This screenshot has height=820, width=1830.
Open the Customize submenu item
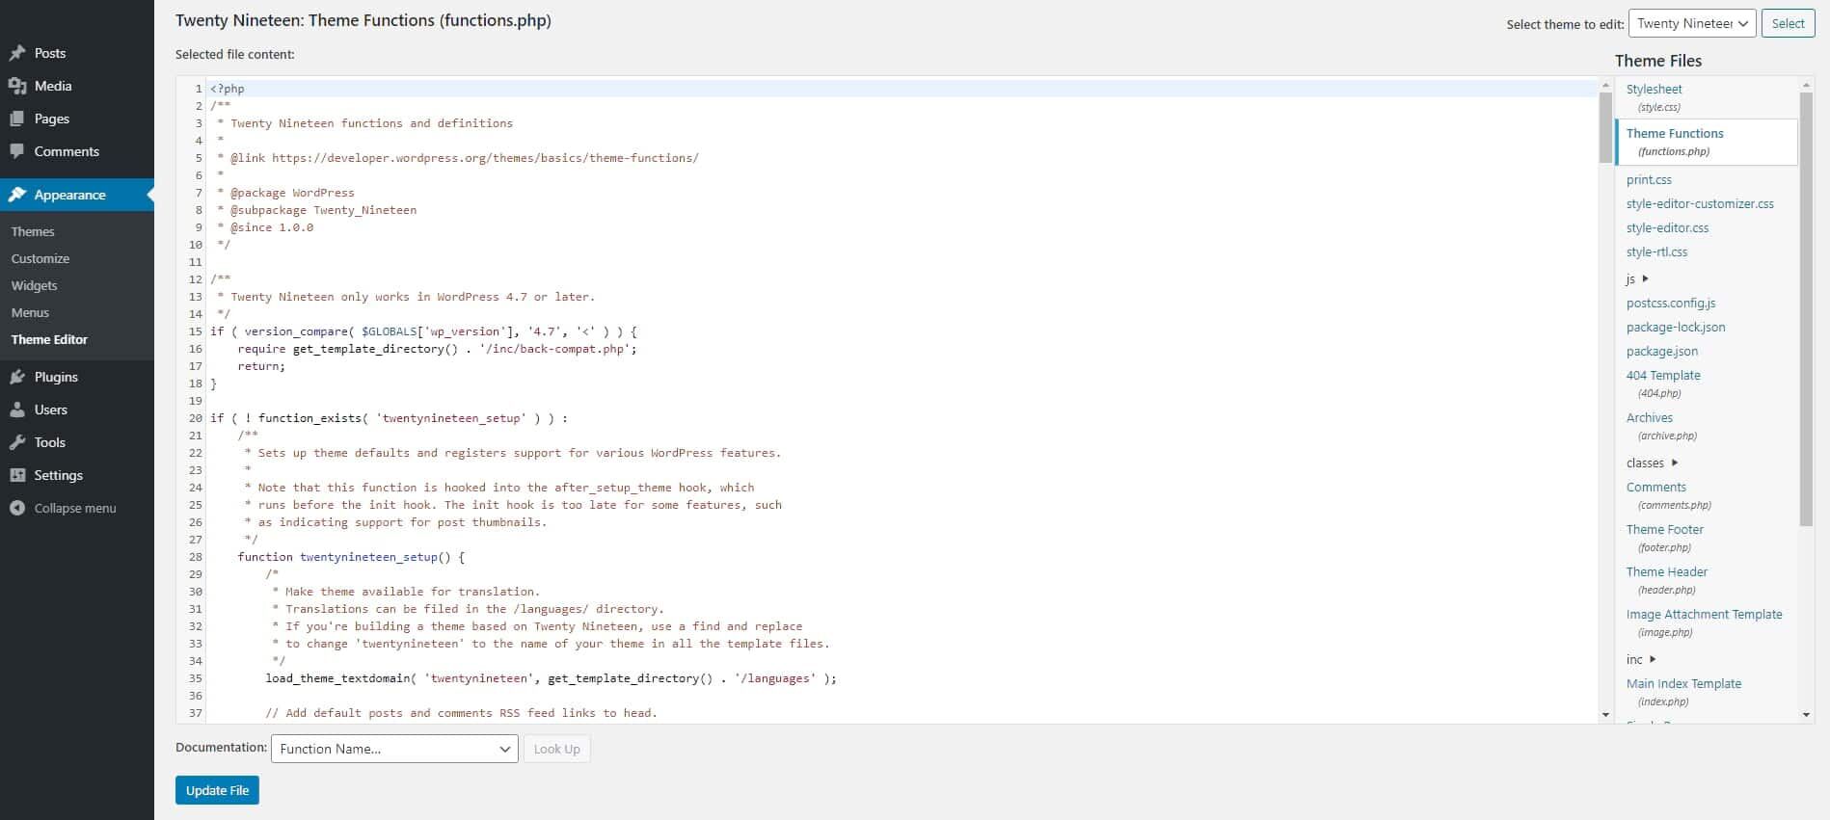(40, 258)
